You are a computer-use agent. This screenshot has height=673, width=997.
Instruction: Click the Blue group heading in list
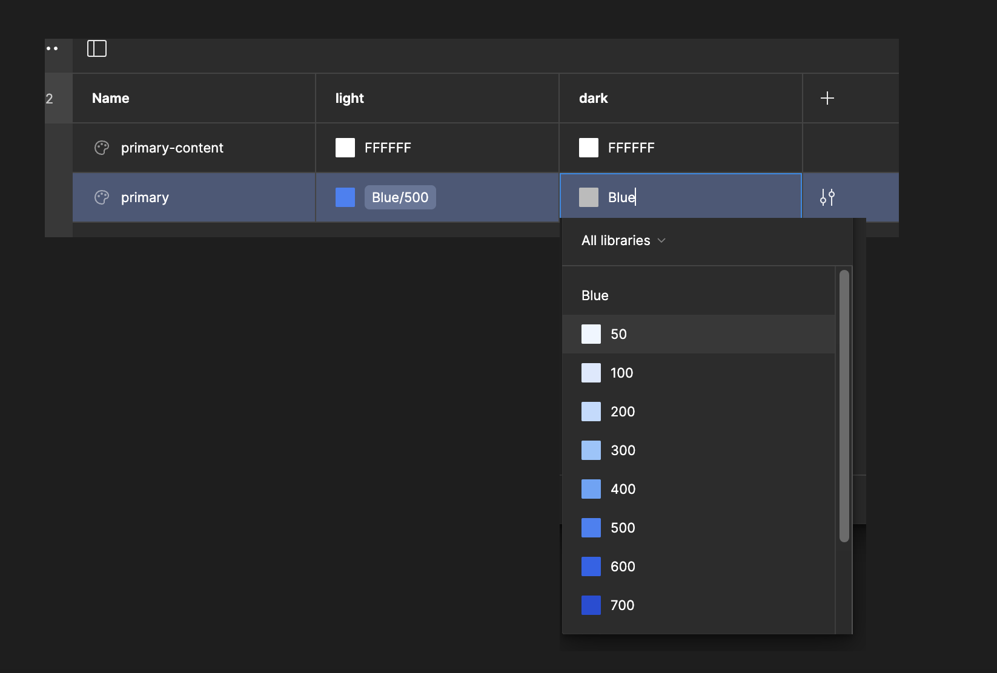[595, 295]
